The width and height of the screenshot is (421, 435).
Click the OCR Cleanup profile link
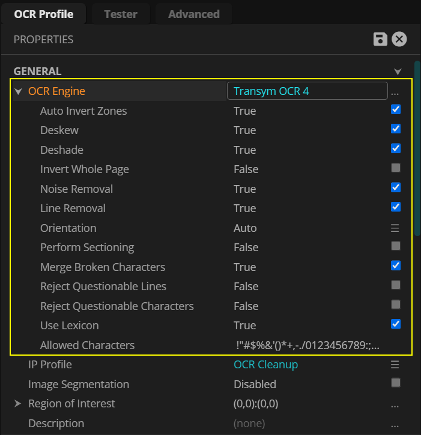pos(265,365)
